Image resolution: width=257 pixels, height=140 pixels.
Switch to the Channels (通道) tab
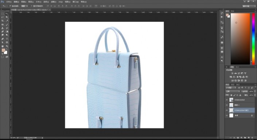coord(233,85)
